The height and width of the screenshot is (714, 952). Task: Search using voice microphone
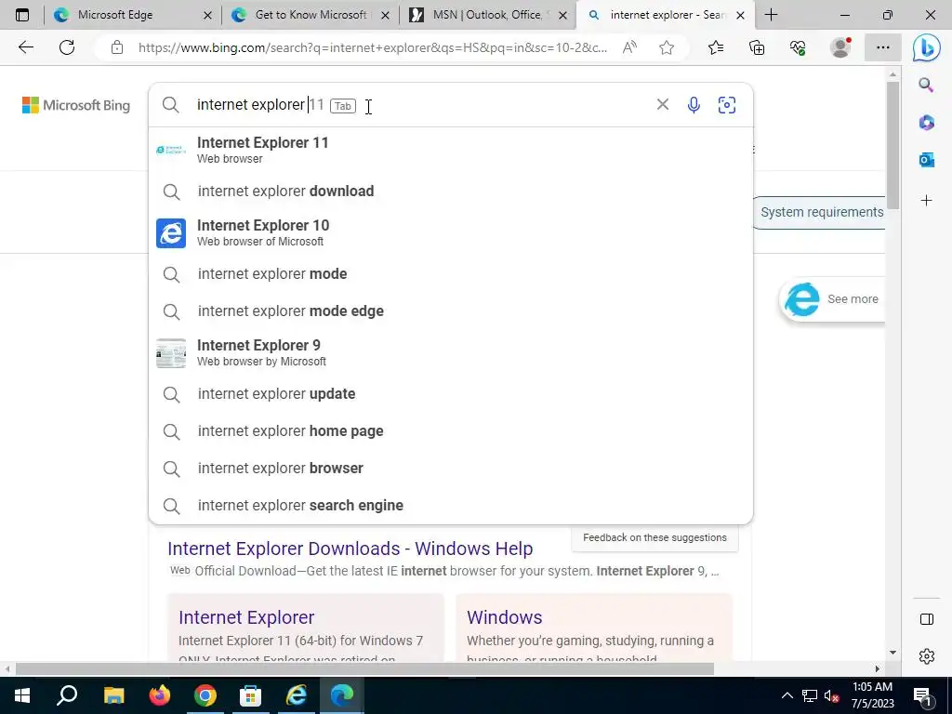694,105
